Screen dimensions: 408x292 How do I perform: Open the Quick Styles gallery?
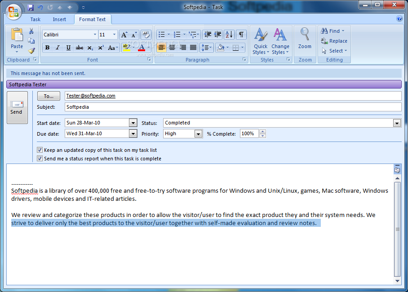pyautogui.click(x=261, y=41)
